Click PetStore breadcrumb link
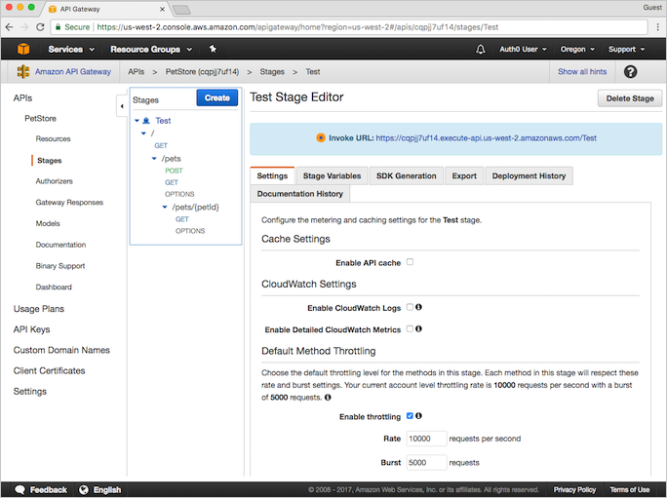This screenshot has width=667, height=498. (x=202, y=72)
